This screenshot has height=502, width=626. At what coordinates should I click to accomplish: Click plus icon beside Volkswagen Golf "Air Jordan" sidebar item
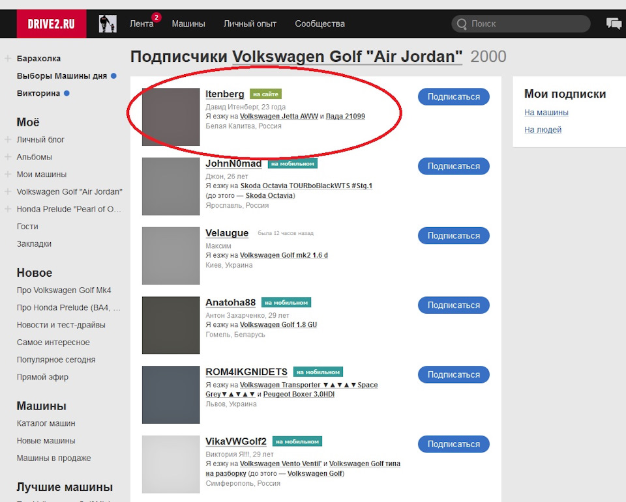tap(8, 192)
